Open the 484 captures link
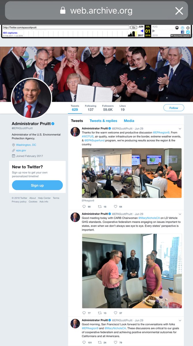This screenshot has height=346, width=193. coord(10,33)
